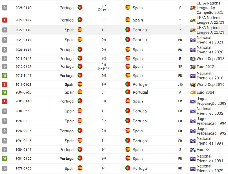Click bold Spain team name in 2010-06-29 row
The height and width of the screenshot is (174, 228).
[x=70, y=84]
